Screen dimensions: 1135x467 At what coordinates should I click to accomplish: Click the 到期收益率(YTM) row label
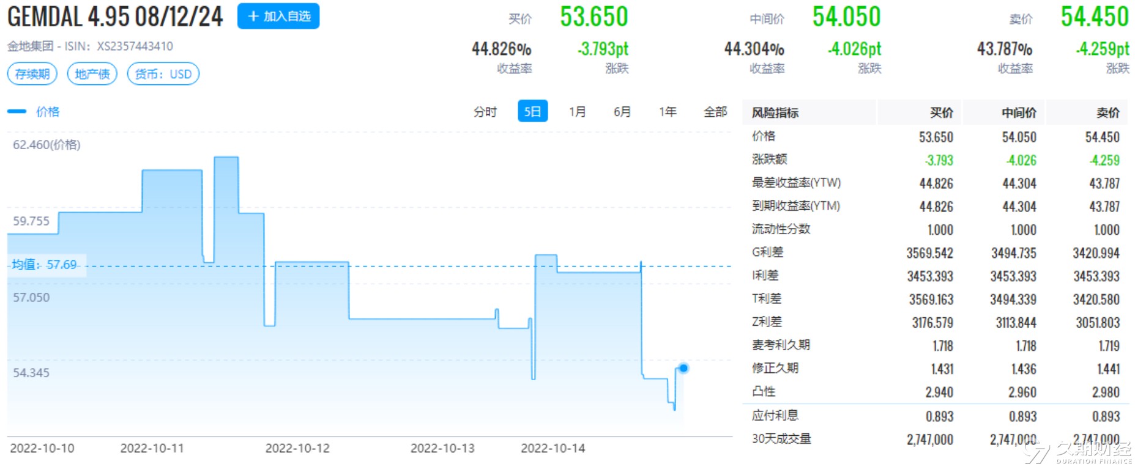[x=796, y=206]
